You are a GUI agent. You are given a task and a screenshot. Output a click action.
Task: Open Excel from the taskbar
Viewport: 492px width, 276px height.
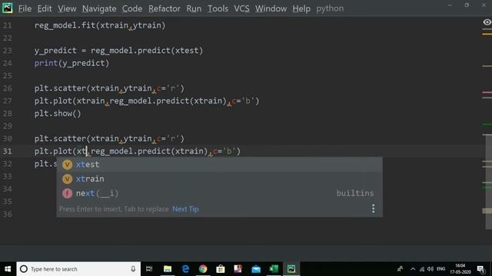[x=274, y=269]
